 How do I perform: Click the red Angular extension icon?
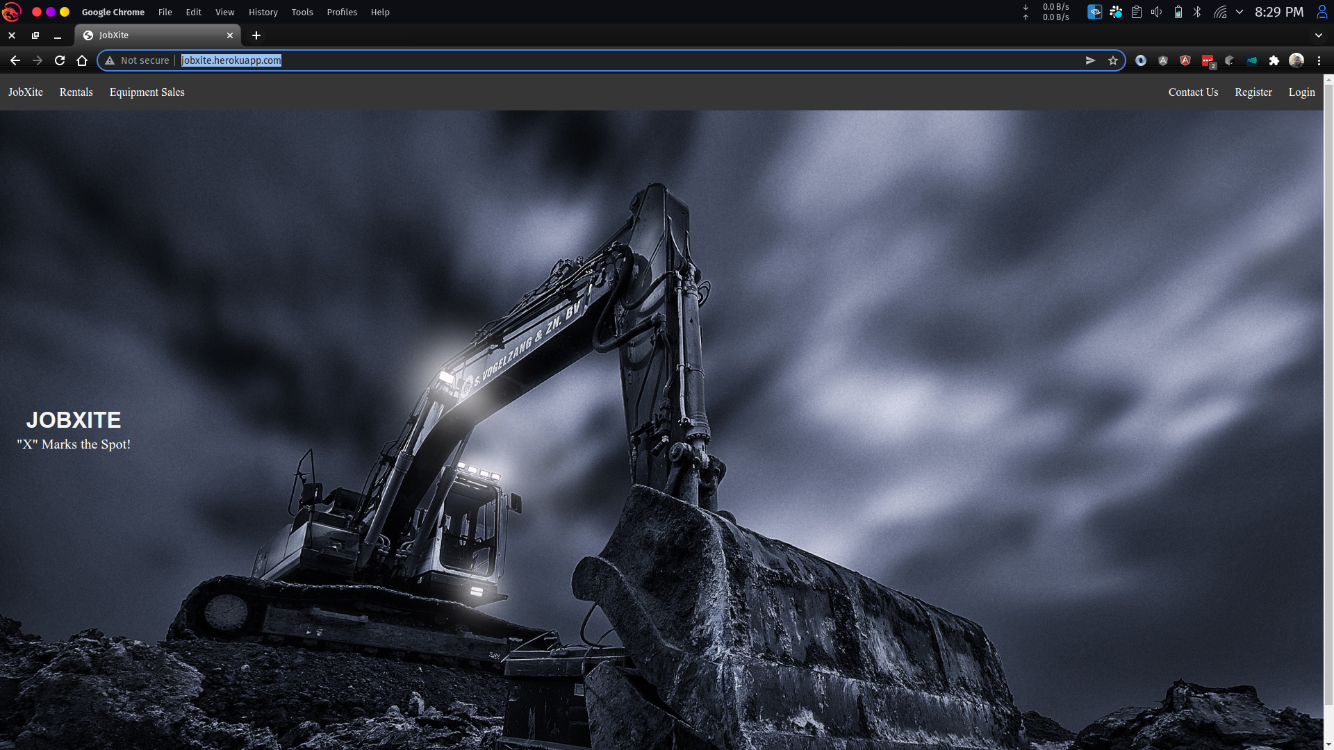pyautogui.click(x=1185, y=60)
